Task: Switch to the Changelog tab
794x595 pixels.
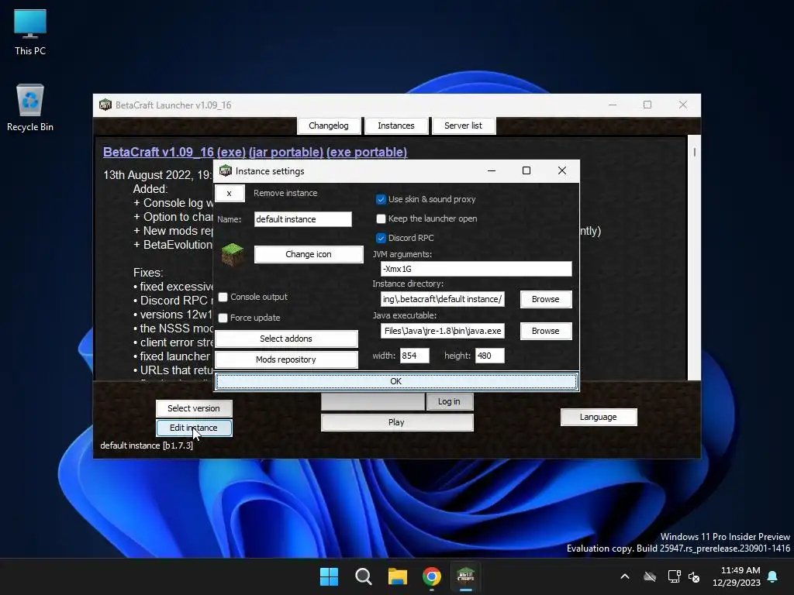Action: point(329,126)
